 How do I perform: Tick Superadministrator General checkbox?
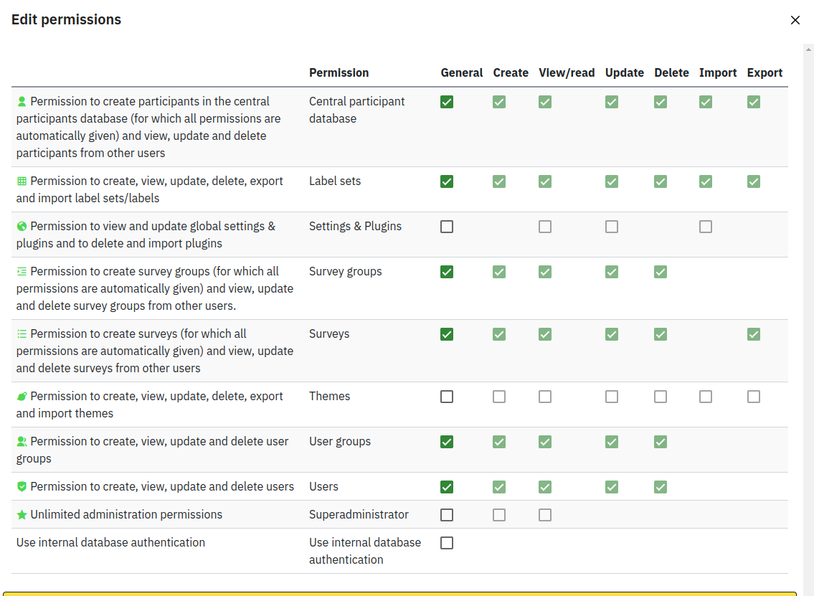[x=447, y=515]
